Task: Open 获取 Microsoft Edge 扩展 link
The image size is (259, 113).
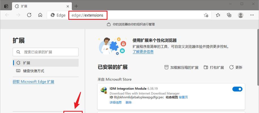Action: [x=33, y=82]
